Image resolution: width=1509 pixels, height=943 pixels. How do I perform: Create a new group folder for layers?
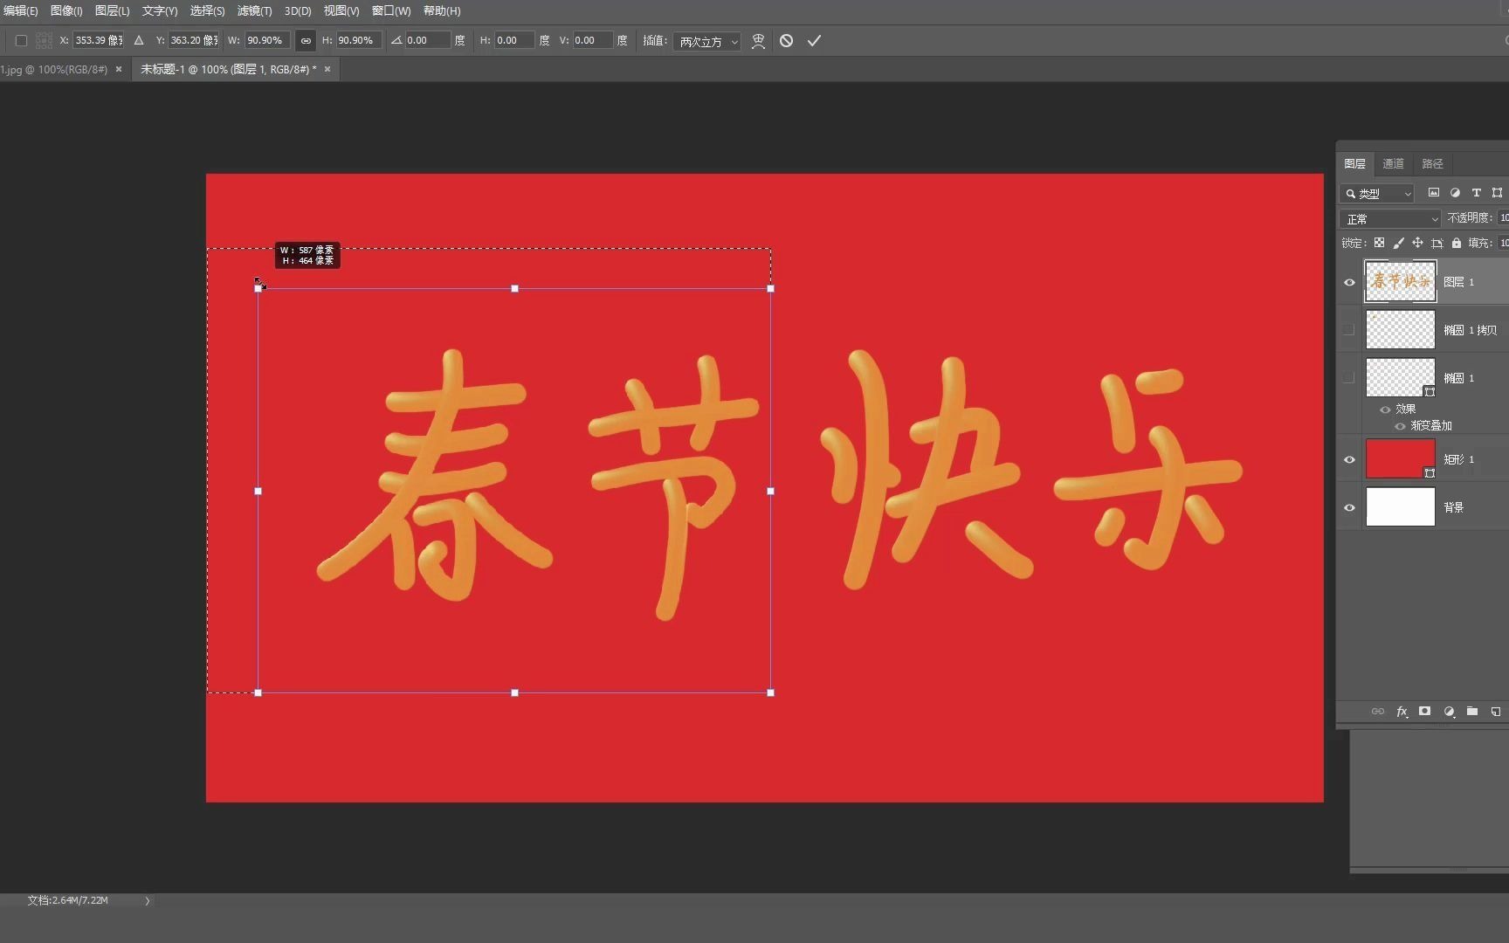coord(1472,712)
